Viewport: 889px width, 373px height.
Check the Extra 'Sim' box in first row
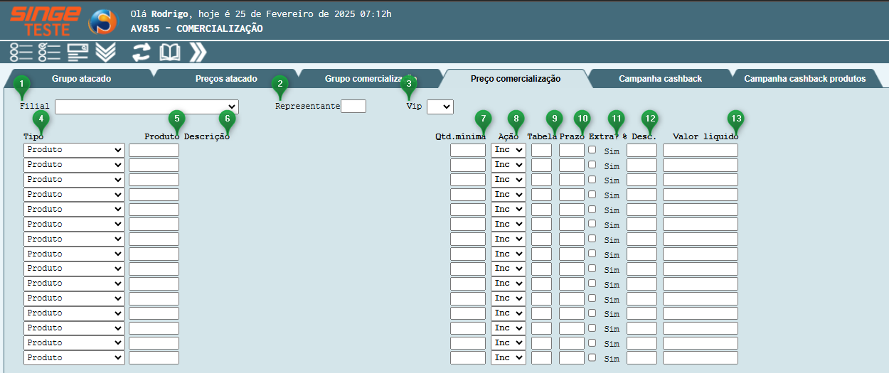coord(592,149)
